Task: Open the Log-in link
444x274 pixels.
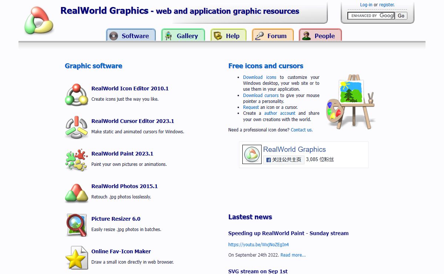Action: pos(366,5)
